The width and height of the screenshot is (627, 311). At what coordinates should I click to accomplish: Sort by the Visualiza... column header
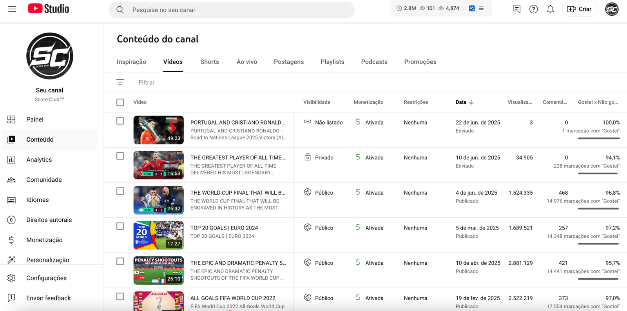[520, 102]
